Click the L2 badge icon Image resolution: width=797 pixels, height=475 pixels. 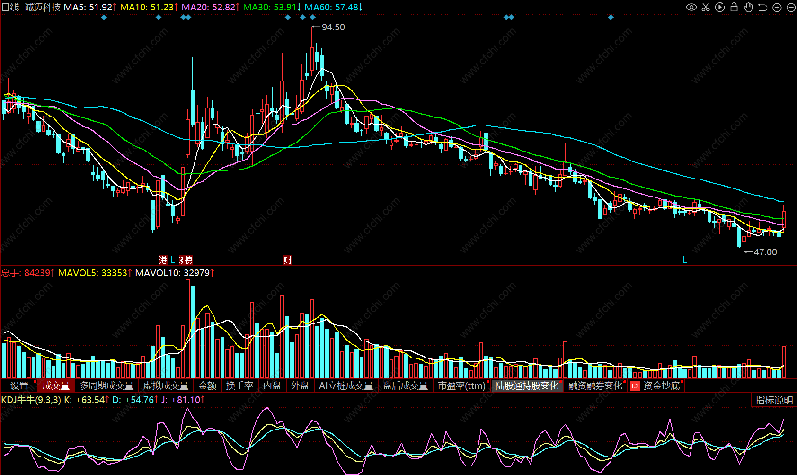(x=635, y=386)
